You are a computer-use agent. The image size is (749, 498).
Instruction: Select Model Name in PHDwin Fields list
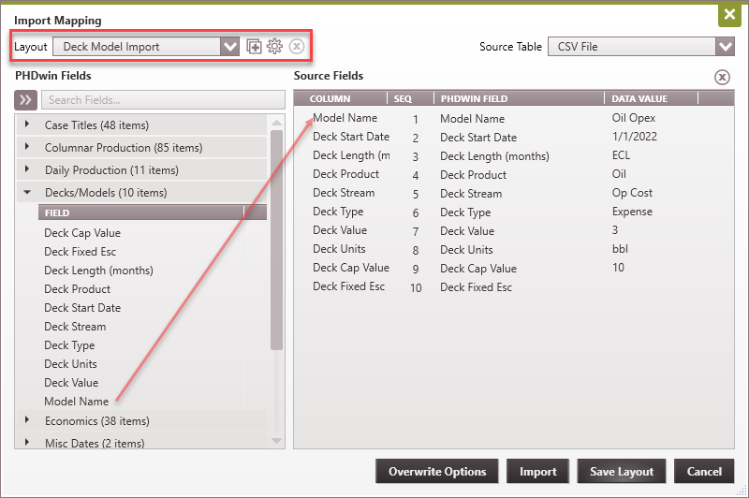[77, 401]
